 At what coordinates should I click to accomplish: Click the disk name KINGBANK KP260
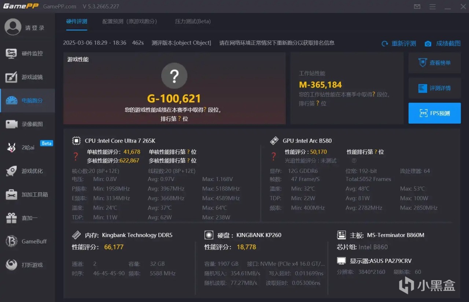[x=259, y=235]
